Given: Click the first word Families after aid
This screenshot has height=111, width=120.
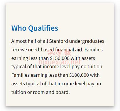Looking at the screenshot, I should tap(94, 50).
